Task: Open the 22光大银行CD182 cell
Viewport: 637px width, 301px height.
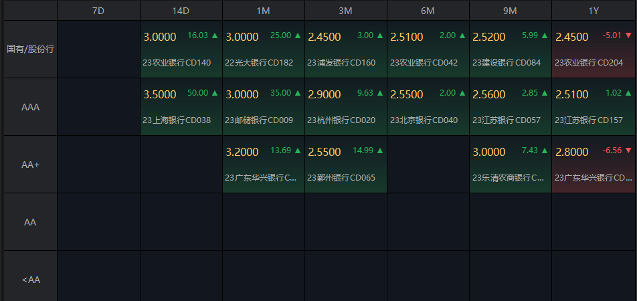Action: [x=264, y=49]
